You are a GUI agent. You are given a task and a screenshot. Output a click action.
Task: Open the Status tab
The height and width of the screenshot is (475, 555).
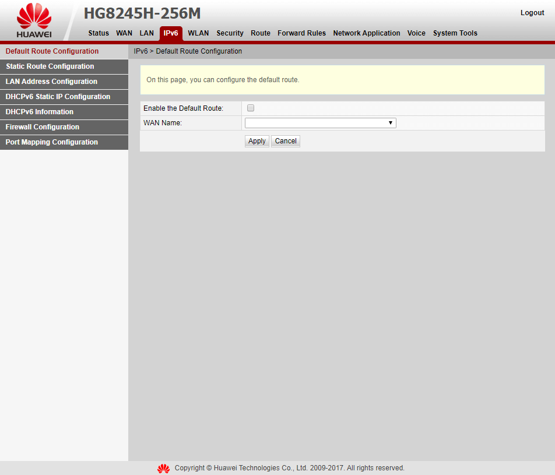coord(98,33)
